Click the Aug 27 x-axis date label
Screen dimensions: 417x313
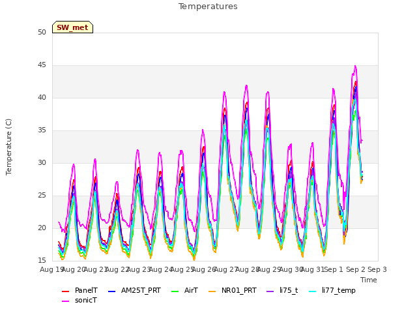pyautogui.click(x=225, y=269)
